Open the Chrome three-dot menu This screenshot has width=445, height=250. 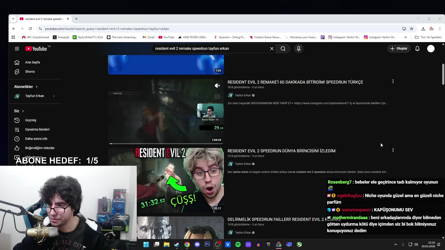439,29
